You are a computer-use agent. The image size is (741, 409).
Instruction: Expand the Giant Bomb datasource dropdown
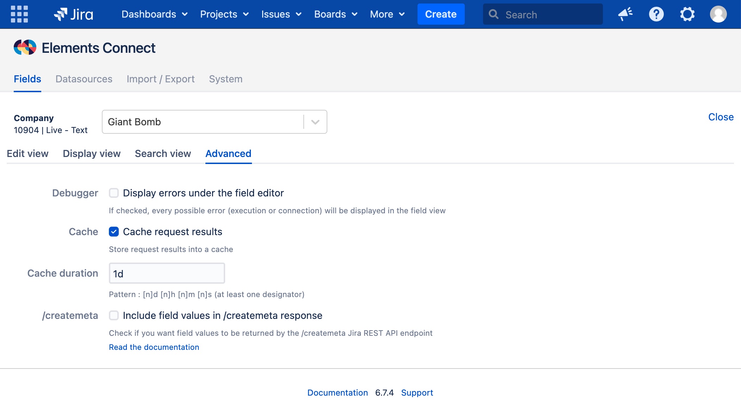tap(315, 122)
